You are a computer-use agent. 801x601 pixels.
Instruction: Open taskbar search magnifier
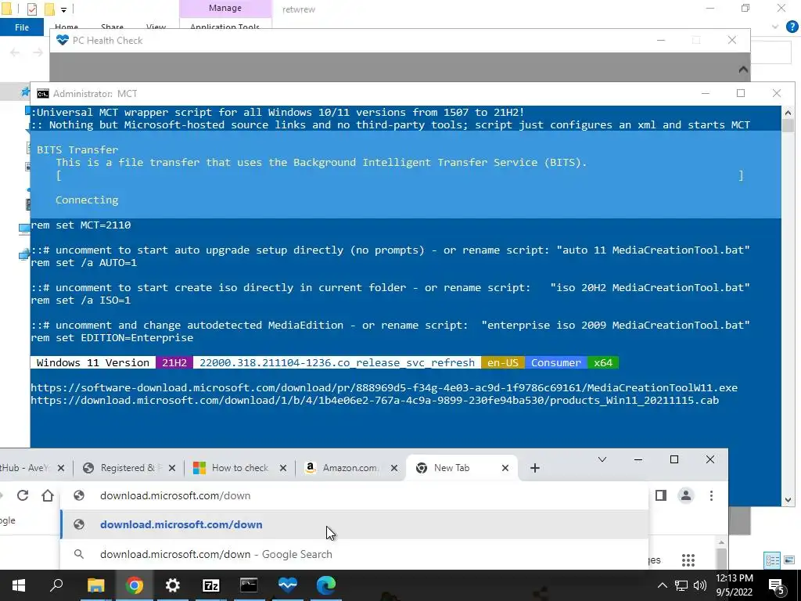coord(56,585)
